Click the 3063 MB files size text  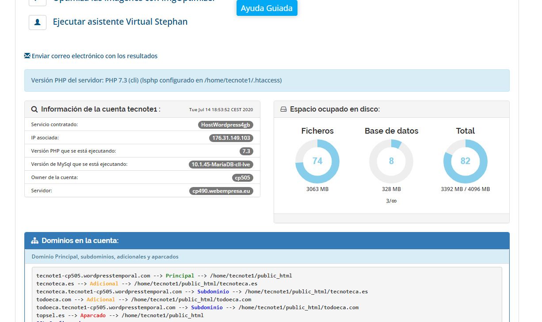click(317, 189)
